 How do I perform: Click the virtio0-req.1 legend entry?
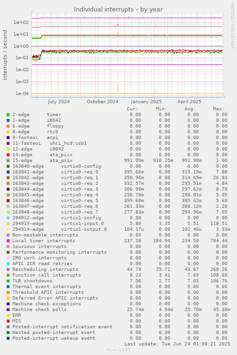[x=55, y=178]
